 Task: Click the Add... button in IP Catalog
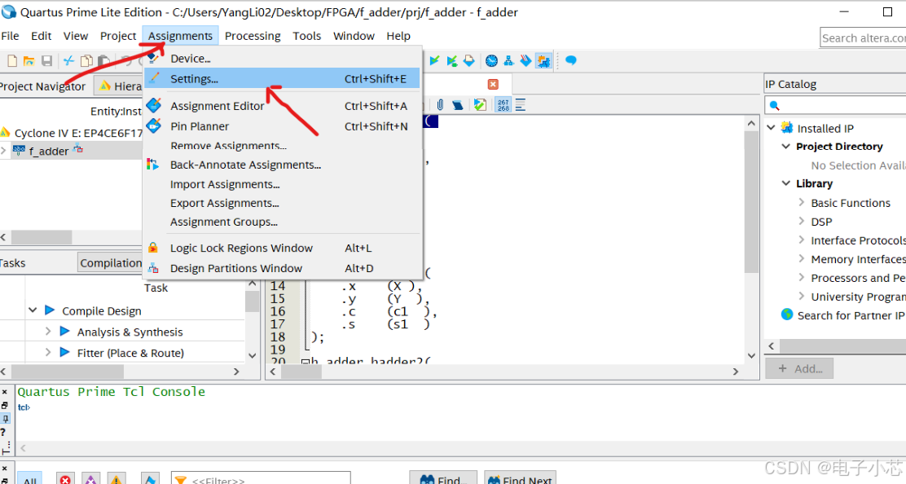click(799, 368)
